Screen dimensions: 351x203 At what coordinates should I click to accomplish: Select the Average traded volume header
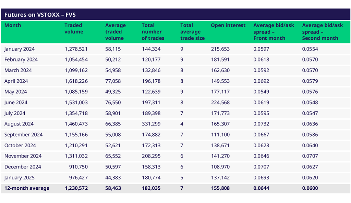pyautogui.click(x=115, y=32)
